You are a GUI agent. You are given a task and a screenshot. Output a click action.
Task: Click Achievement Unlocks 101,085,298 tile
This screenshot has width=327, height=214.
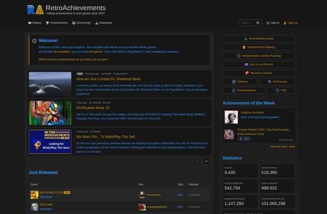point(277,202)
